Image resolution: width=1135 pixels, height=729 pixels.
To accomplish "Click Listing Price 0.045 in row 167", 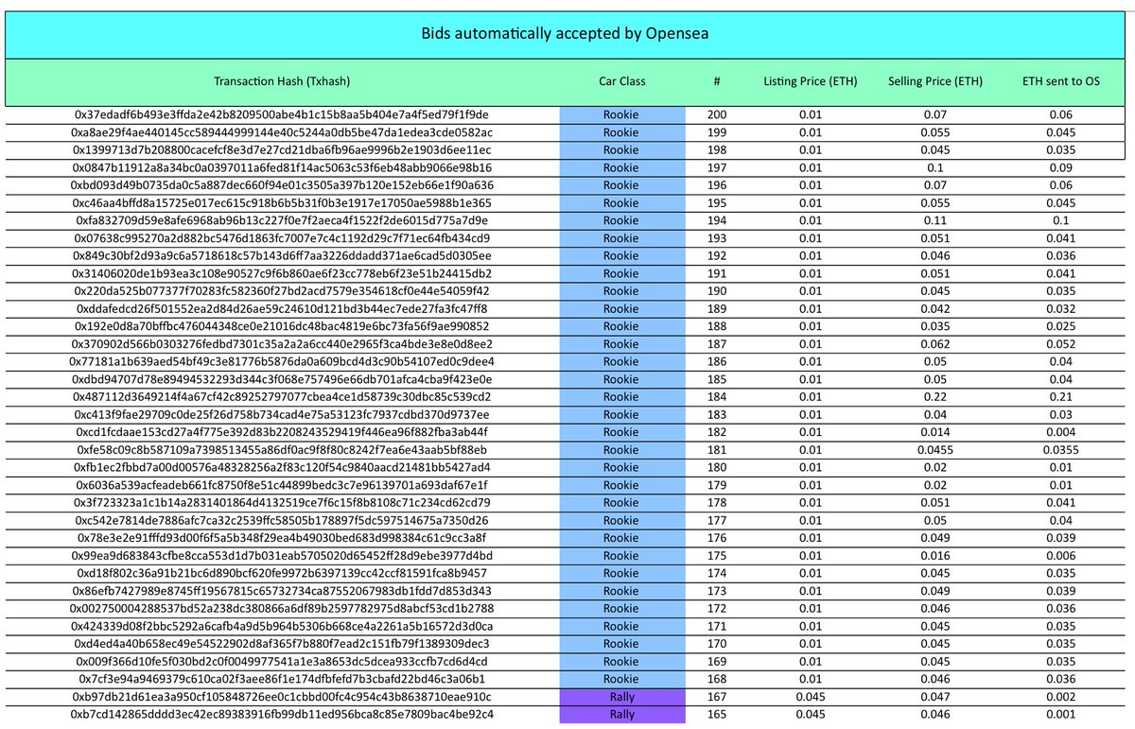I will pyautogui.click(x=810, y=696).
